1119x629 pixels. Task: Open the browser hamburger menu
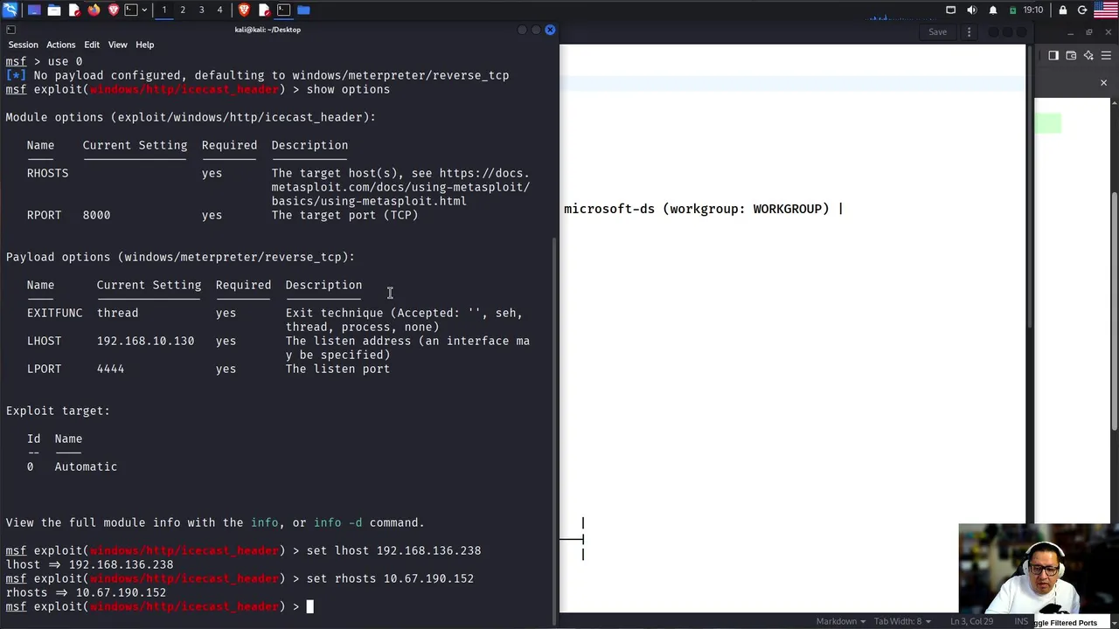click(1107, 55)
